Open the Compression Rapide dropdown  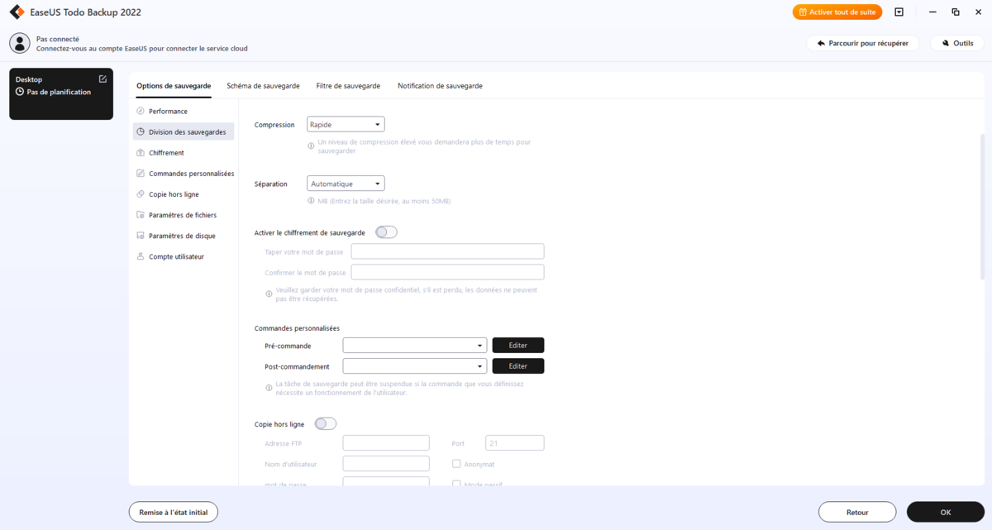click(x=346, y=125)
